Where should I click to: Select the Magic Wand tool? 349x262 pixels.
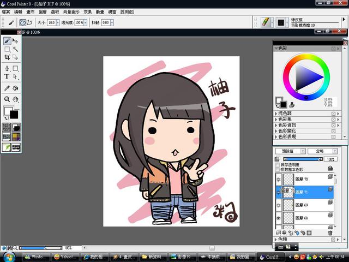(x=16, y=49)
